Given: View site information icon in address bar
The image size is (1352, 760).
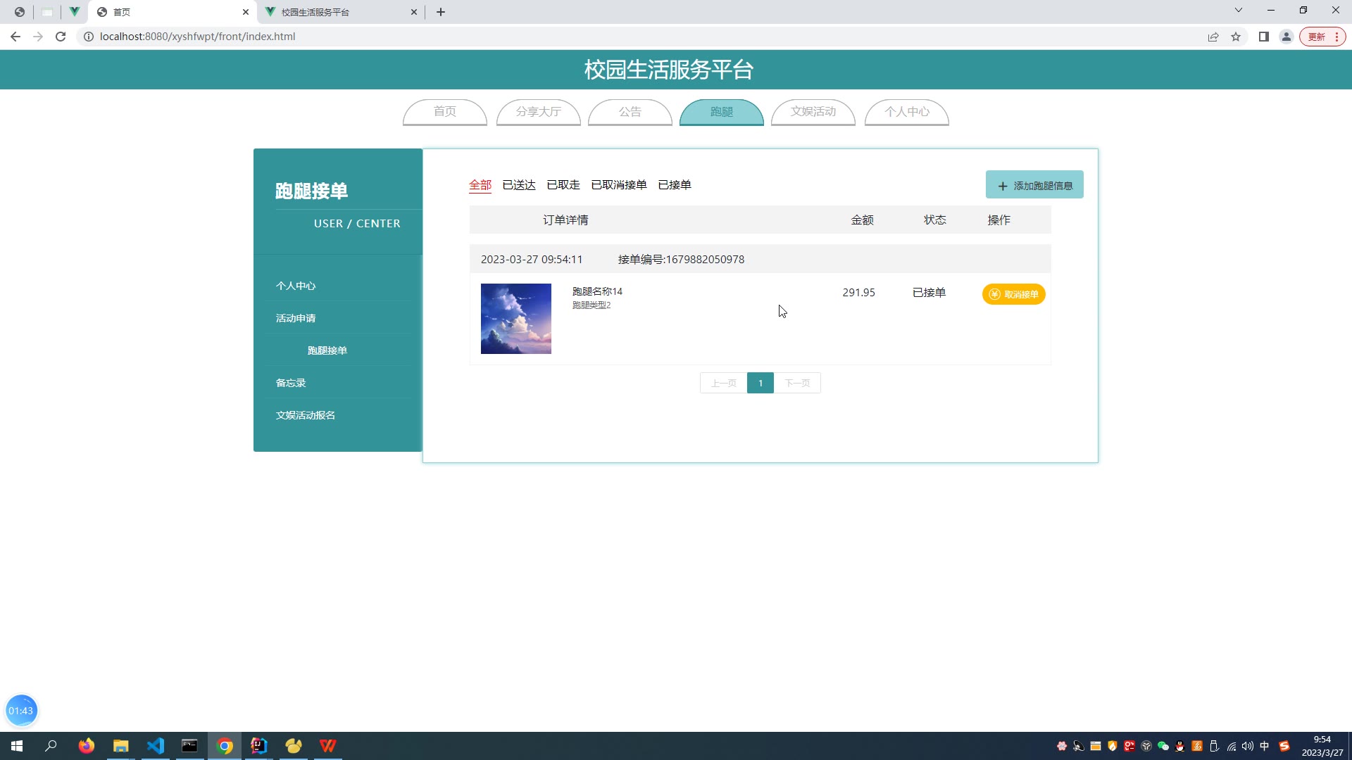Looking at the screenshot, I should pyautogui.click(x=89, y=37).
